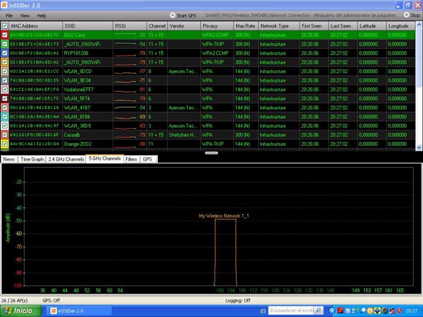Click the green swirl tray icon
The image size is (423, 317).
click(385, 311)
